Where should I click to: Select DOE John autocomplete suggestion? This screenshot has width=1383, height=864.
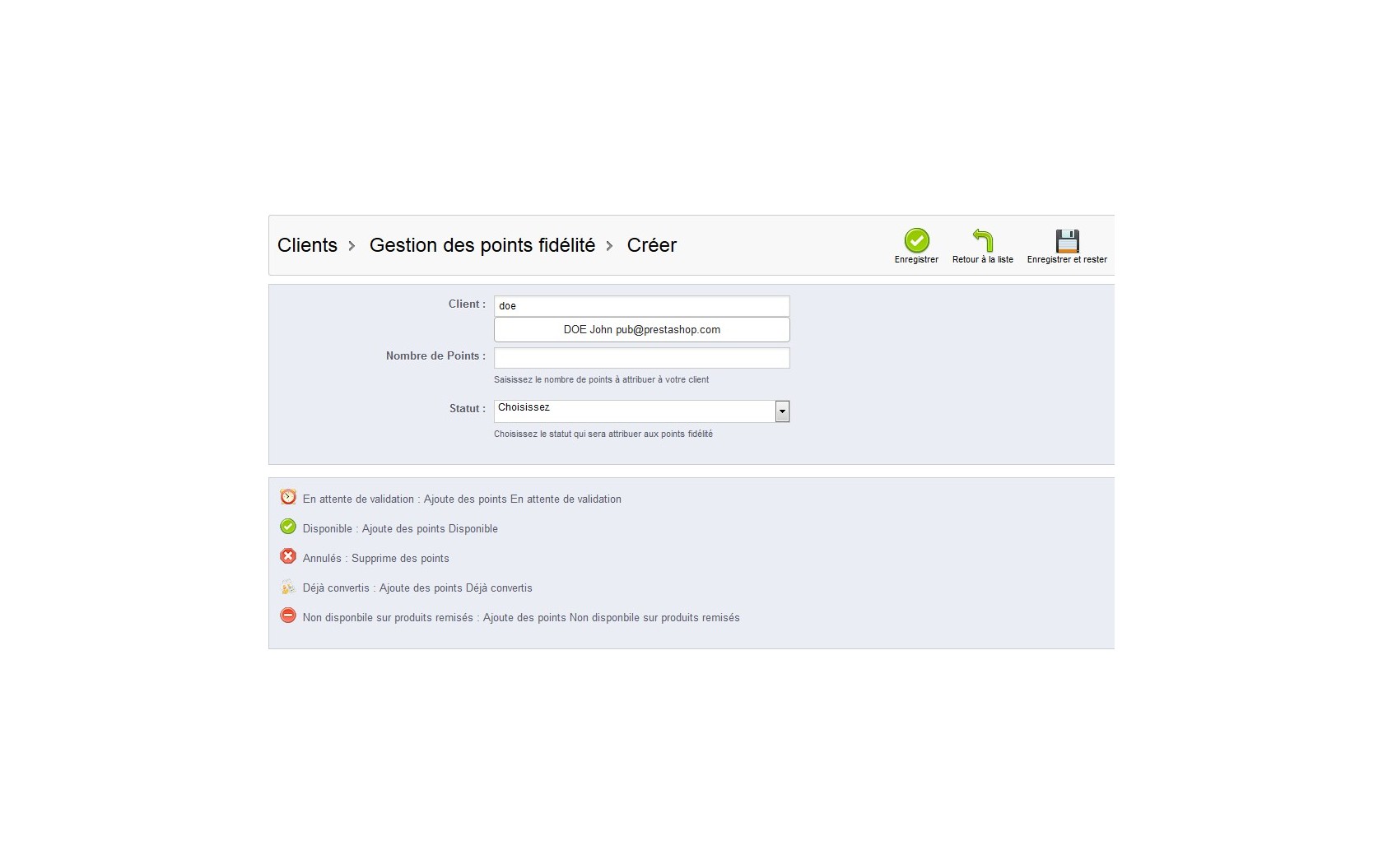coord(641,329)
